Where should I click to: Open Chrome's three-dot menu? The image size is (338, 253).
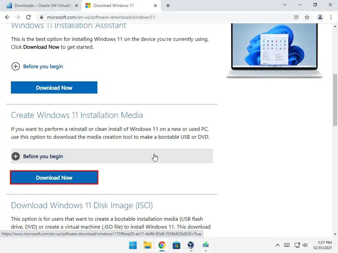coord(331,17)
